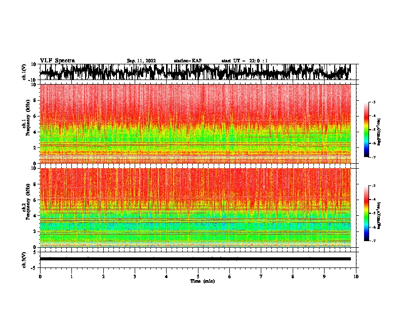This screenshot has width=401, height=310.
Task: Click the "8" kHz tick of ch.2 spectrogram
Action: [35, 184]
